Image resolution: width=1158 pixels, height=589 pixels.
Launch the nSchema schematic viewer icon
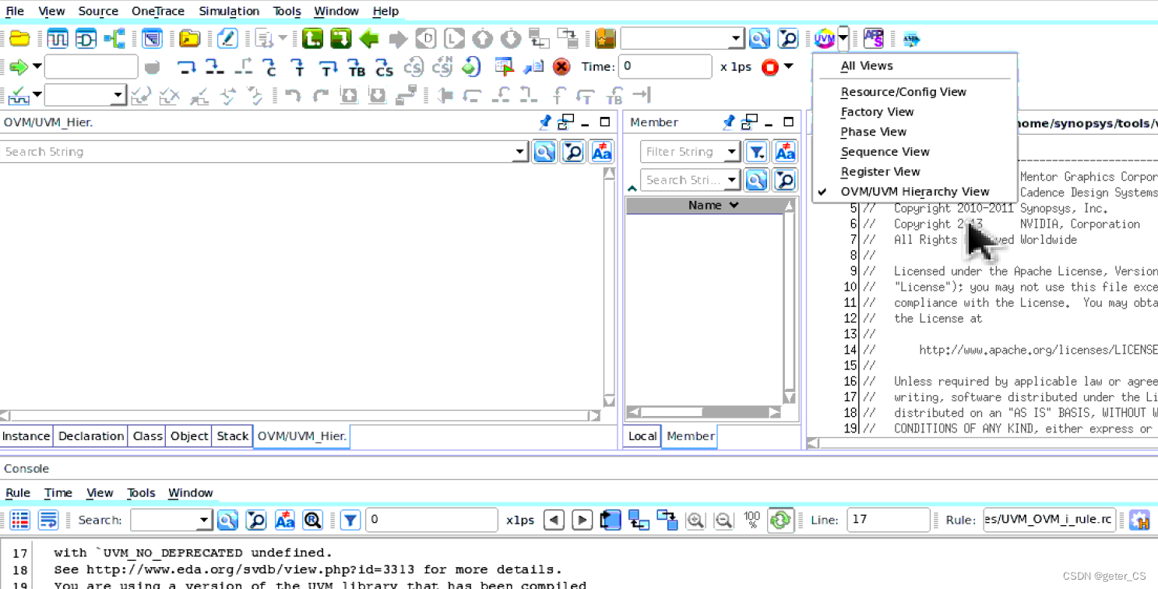pyautogui.click(x=86, y=37)
